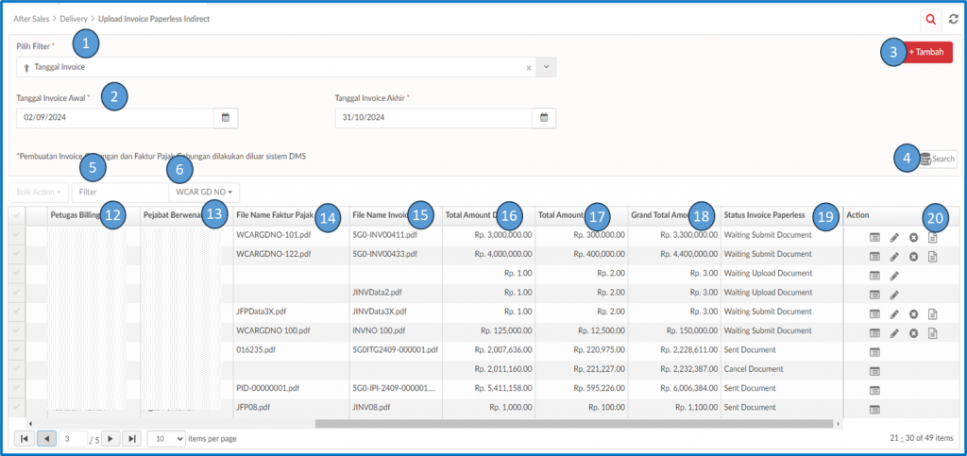The height and width of the screenshot is (456, 967).
Task: Click the Tanggal Invoice Awal date field
Action: (114, 118)
